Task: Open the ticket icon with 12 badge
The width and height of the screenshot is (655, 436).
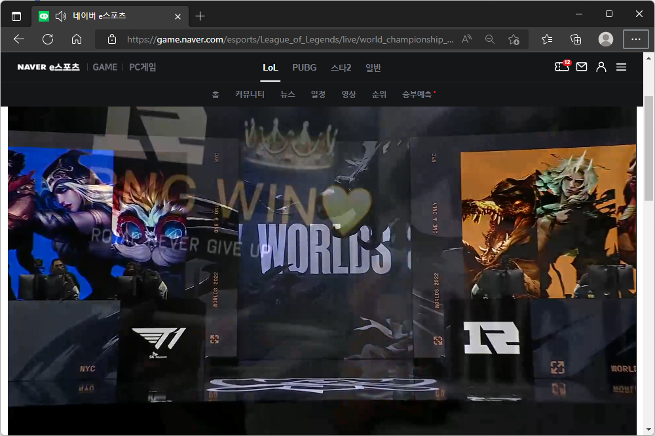Action: coord(562,66)
